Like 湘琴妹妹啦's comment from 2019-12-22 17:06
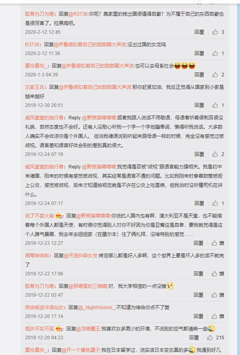This screenshot has height=355, width=240. [x=214, y=274]
